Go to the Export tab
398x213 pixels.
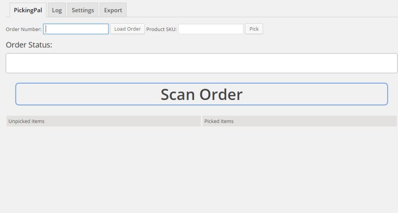[x=113, y=10]
